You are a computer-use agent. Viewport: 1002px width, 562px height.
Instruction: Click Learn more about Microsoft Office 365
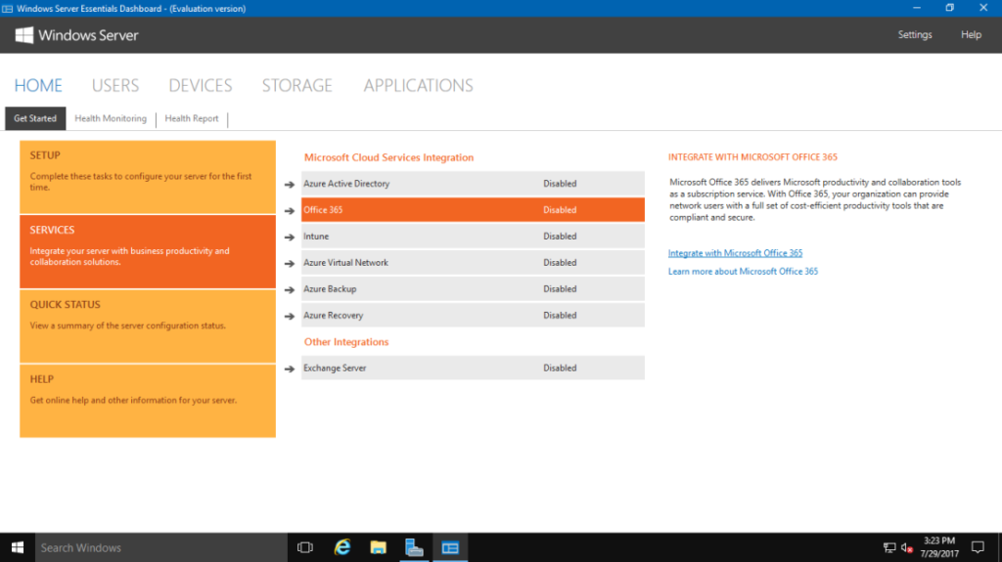pos(743,272)
